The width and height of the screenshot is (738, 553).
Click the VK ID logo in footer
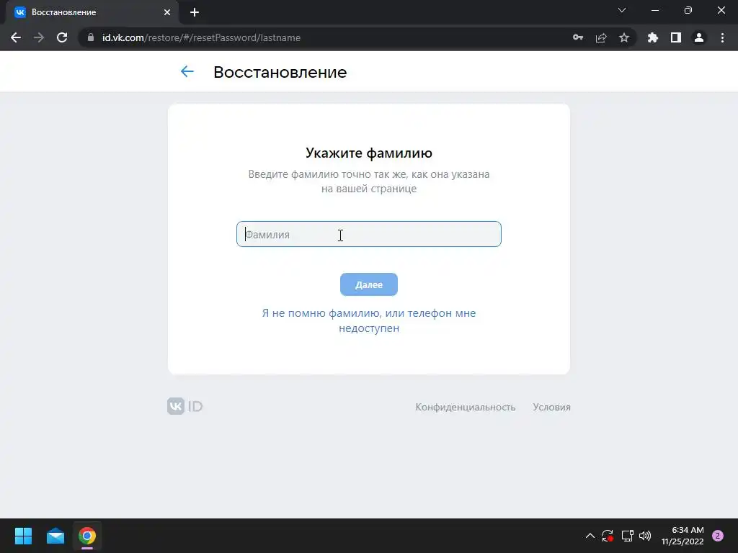point(185,406)
